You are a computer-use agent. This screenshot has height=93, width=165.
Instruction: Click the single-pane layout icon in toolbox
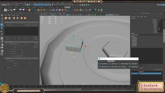click(2, 38)
